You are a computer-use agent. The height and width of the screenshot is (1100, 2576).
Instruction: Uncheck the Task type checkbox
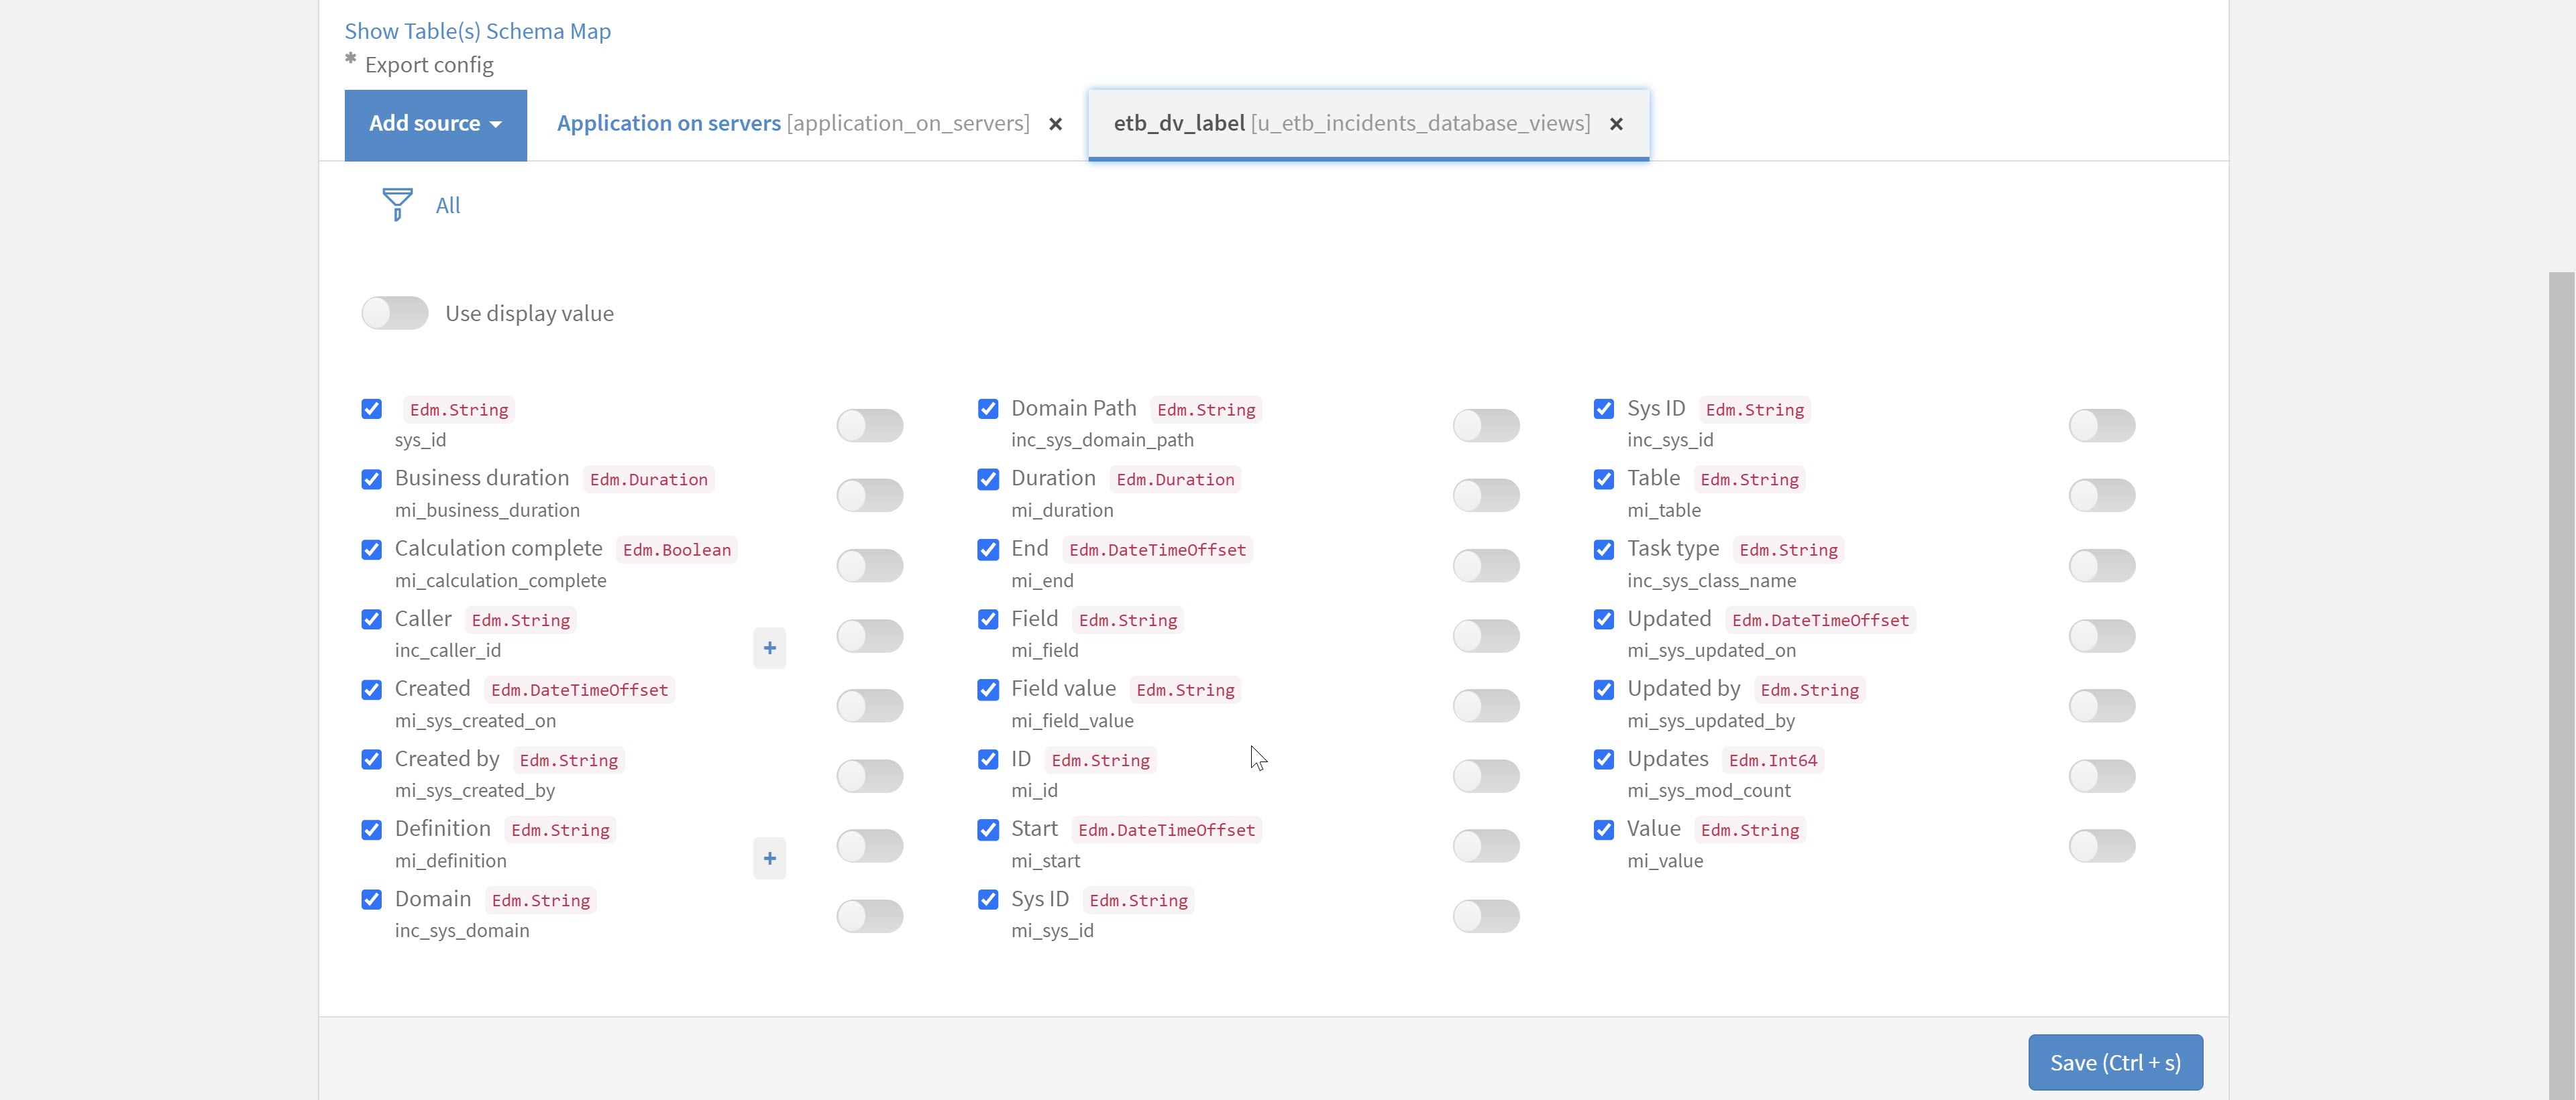click(x=1604, y=550)
